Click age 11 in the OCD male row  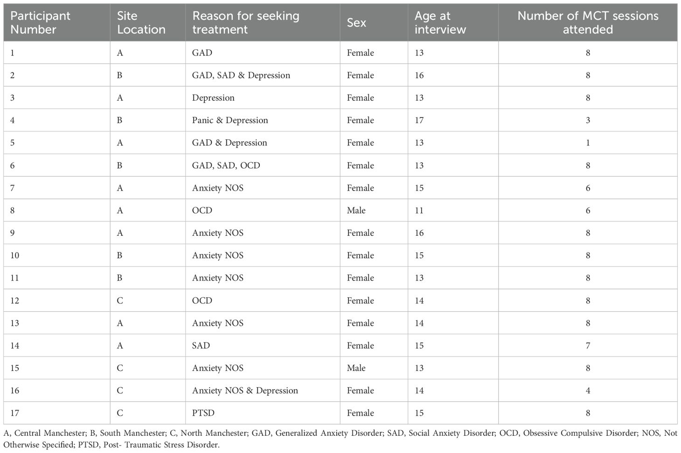point(419,210)
